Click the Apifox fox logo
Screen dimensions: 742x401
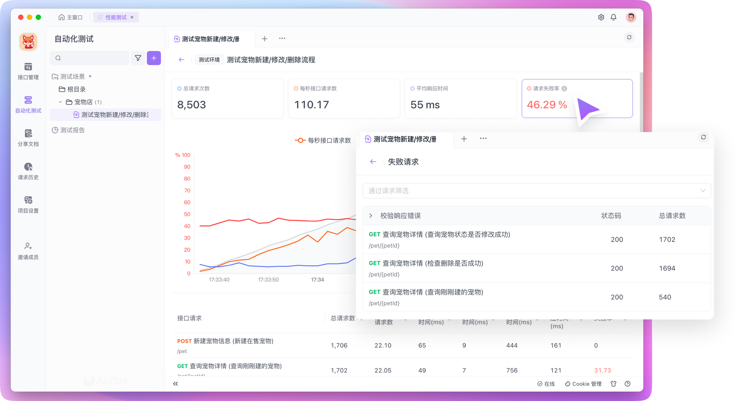point(28,42)
